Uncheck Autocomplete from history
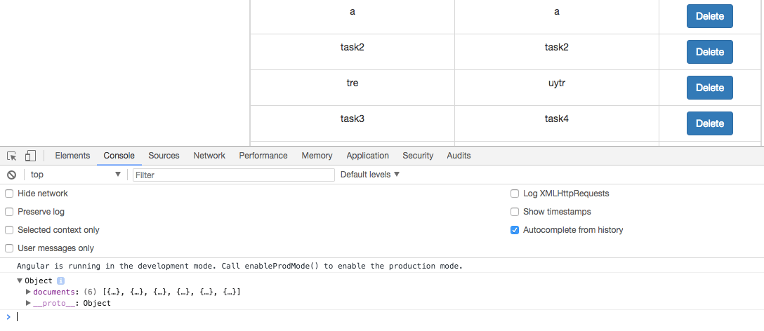 tap(515, 230)
